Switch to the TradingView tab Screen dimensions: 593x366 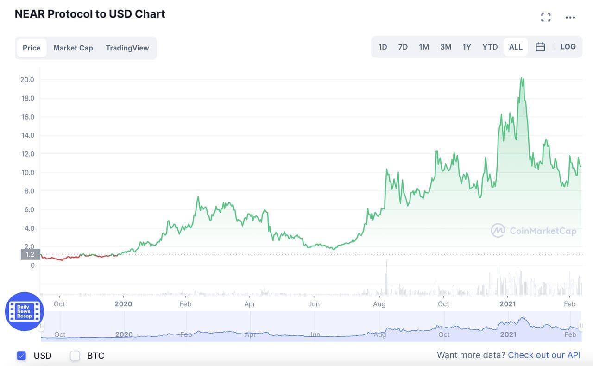pos(127,48)
